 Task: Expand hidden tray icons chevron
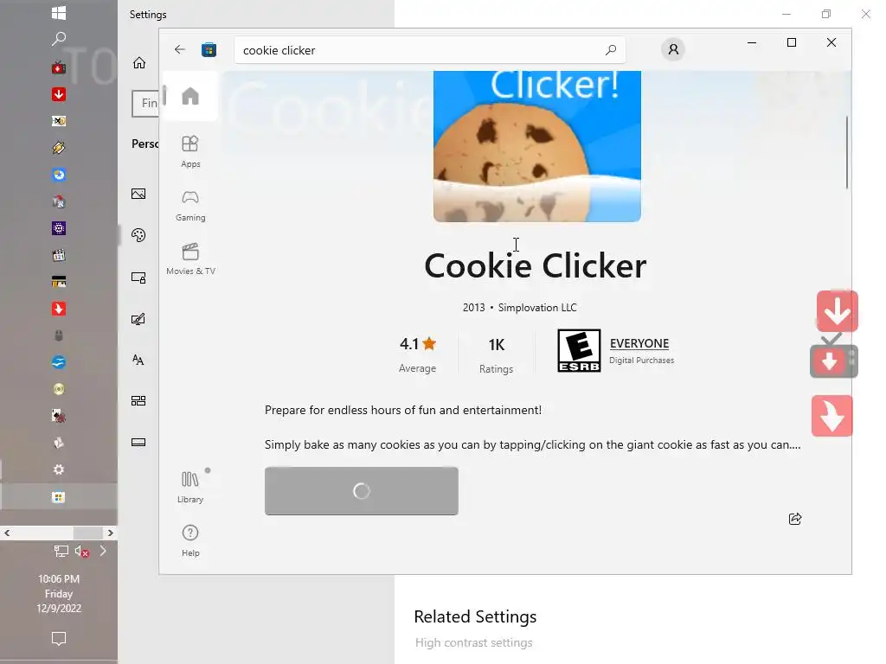[x=103, y=551]
